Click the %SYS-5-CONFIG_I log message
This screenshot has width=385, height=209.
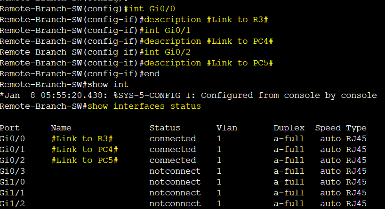click(245, 95)
